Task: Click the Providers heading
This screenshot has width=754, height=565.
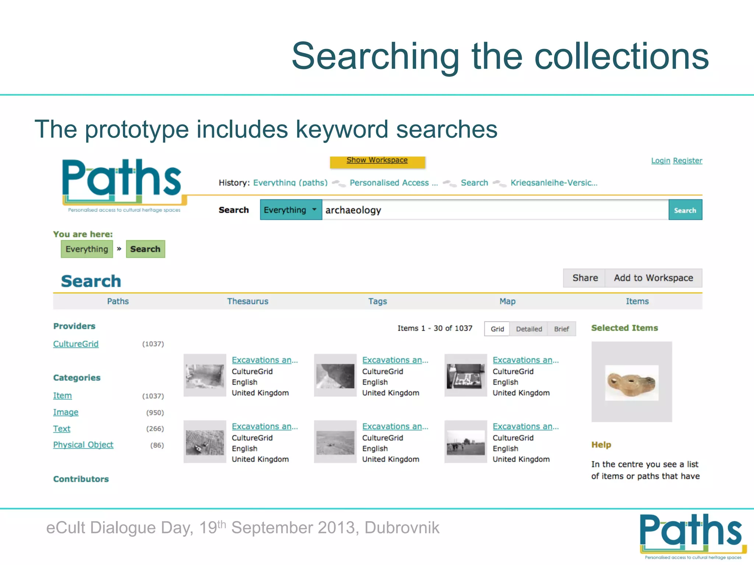Action: click(74, 326)
